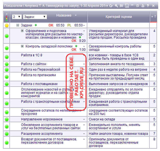This screenshot has width=160, height=151.
Task: Click priority value 7 for Расширение ассортимента
Action: (154, 133)
